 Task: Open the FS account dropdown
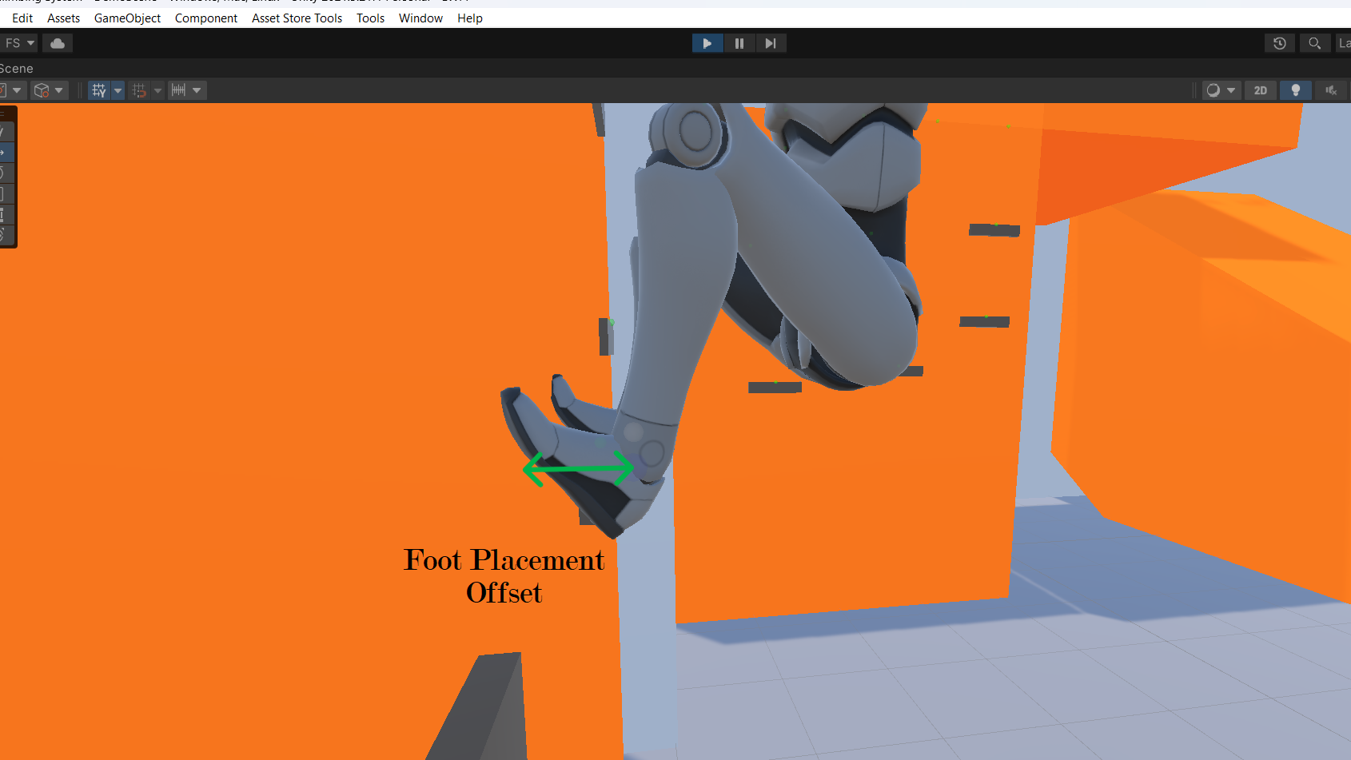(19, 43)
